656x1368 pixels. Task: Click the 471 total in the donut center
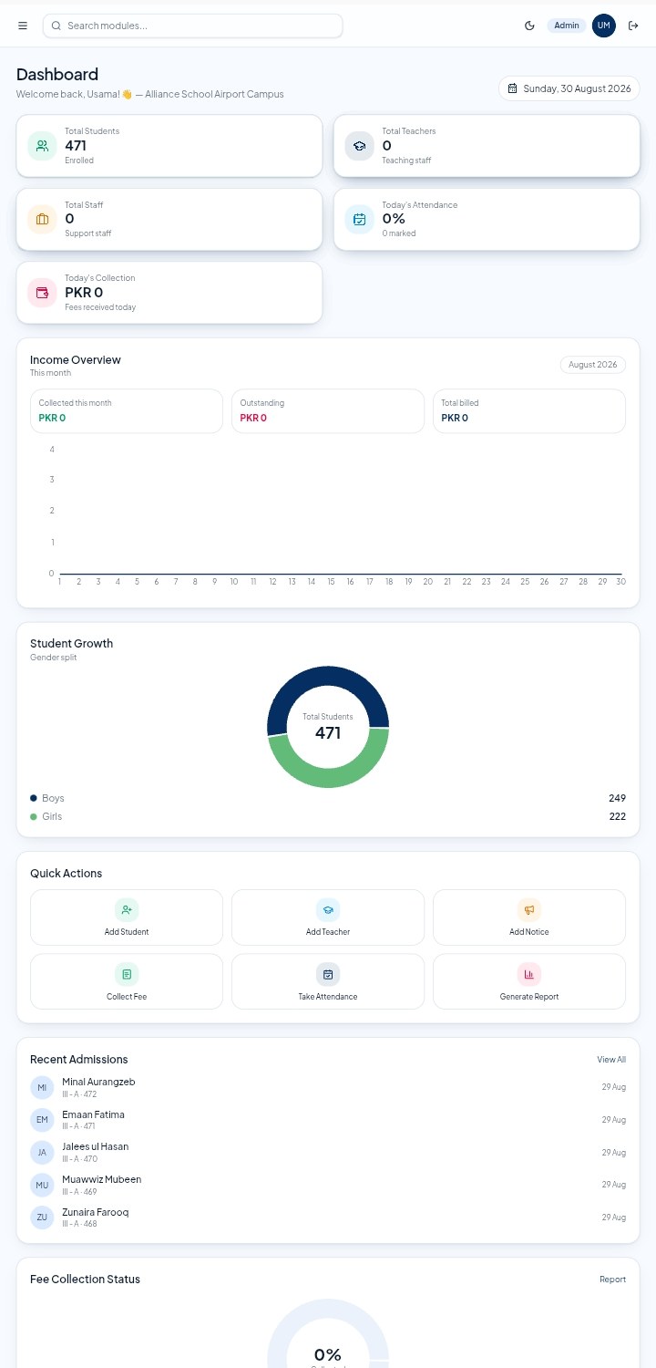pyautogui.click(x=328, y=732)
